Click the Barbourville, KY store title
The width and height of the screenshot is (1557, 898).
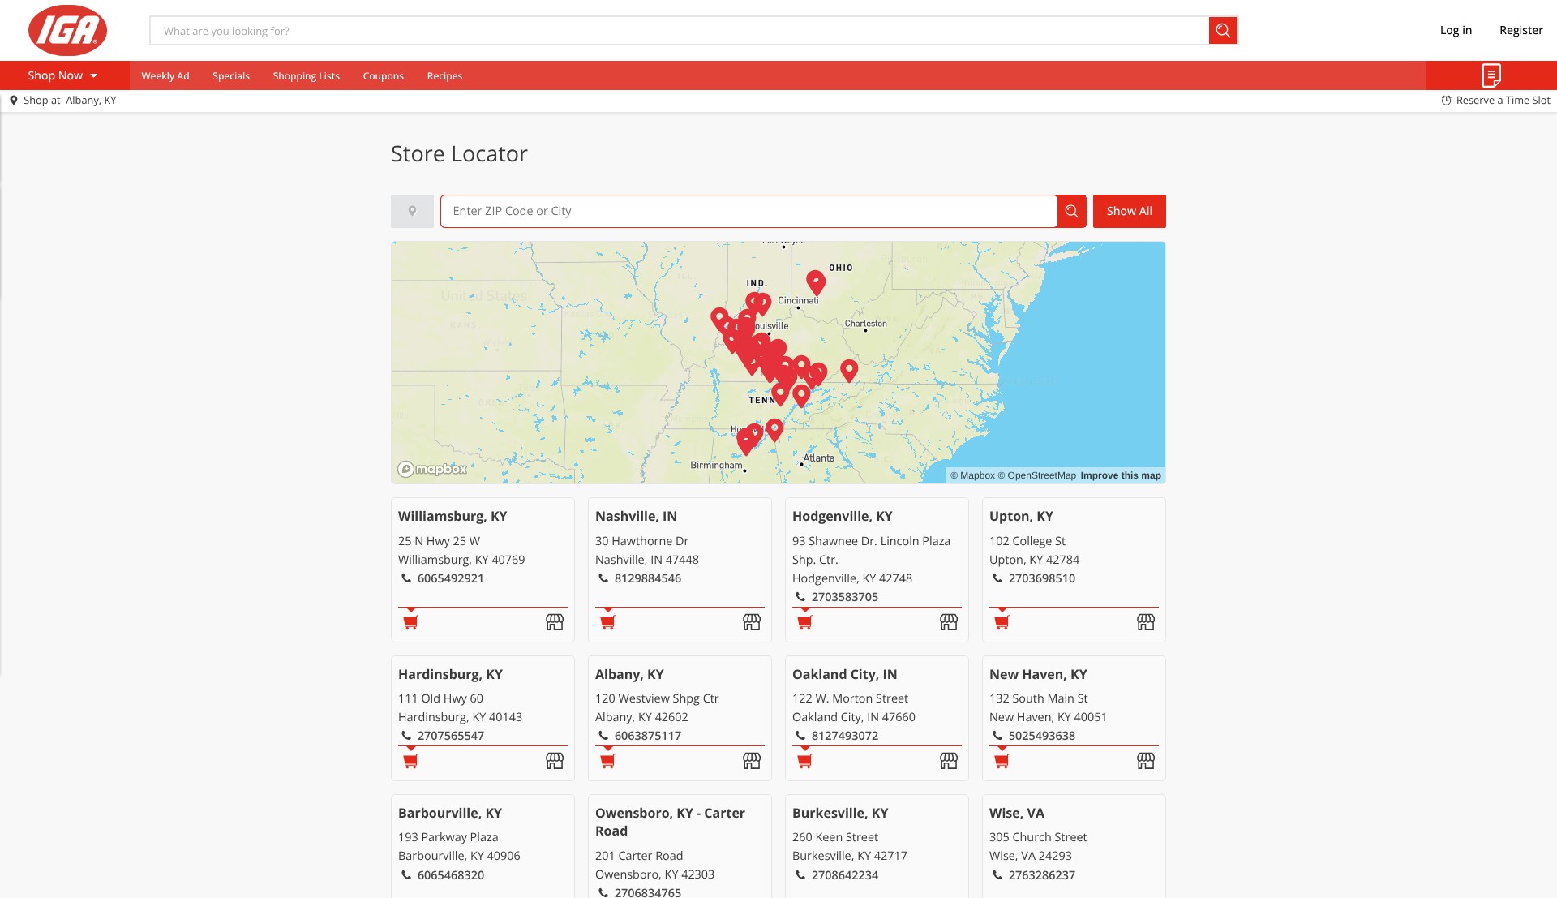pos(450,813)
